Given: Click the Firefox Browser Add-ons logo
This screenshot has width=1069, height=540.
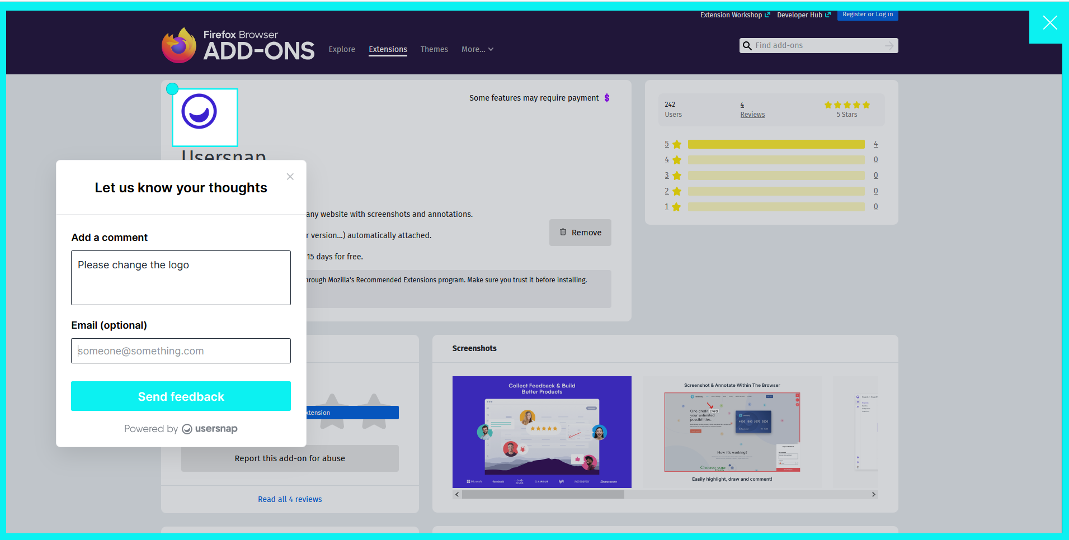Looking at the screenshot, I should [238, 45].
